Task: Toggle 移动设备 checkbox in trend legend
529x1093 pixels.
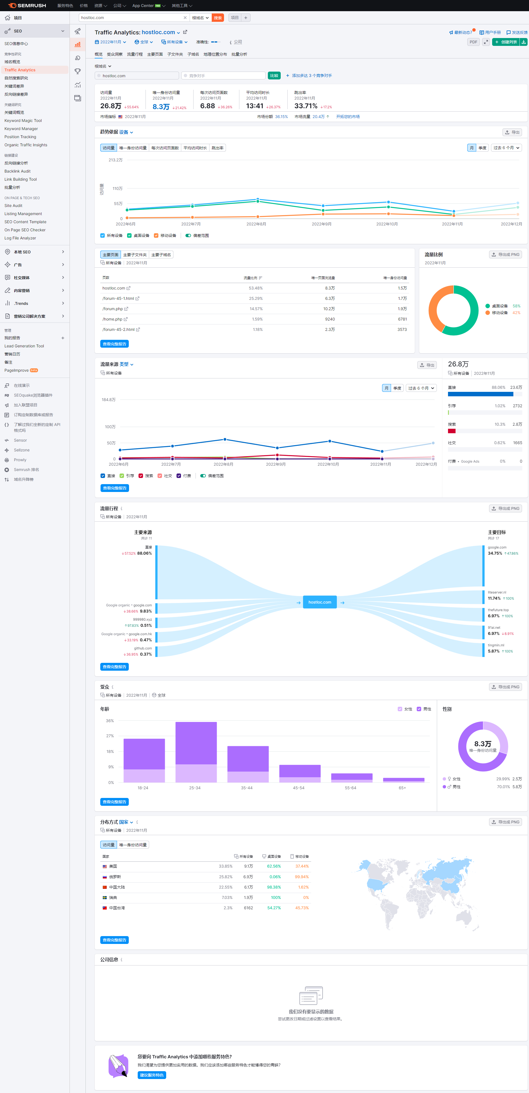Action: coord(156,235)
